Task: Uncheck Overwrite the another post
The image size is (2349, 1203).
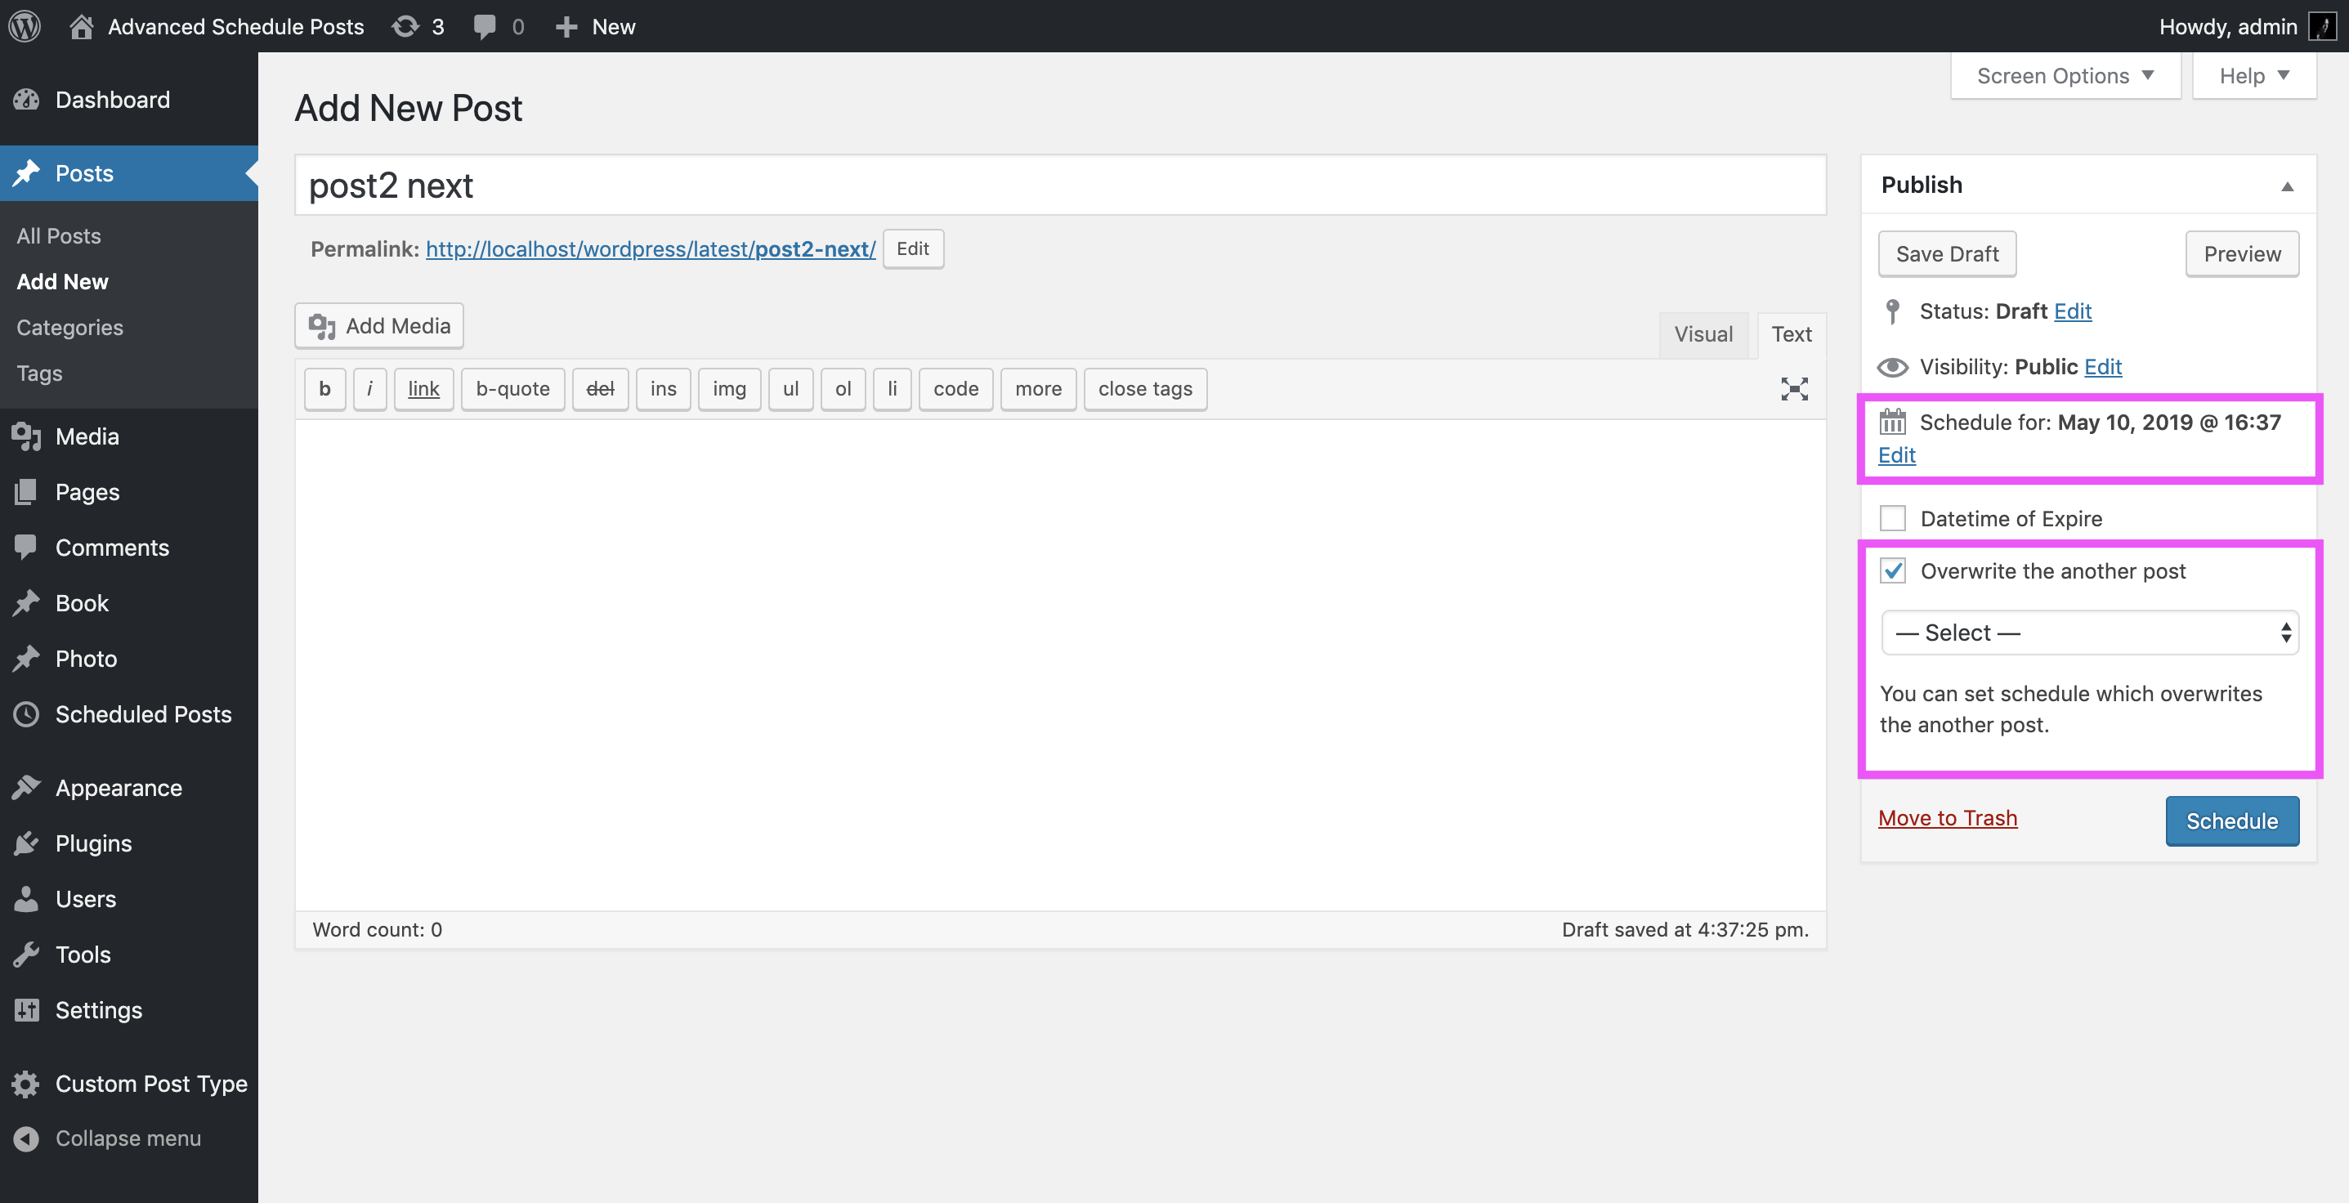Action: (1892, 570)
